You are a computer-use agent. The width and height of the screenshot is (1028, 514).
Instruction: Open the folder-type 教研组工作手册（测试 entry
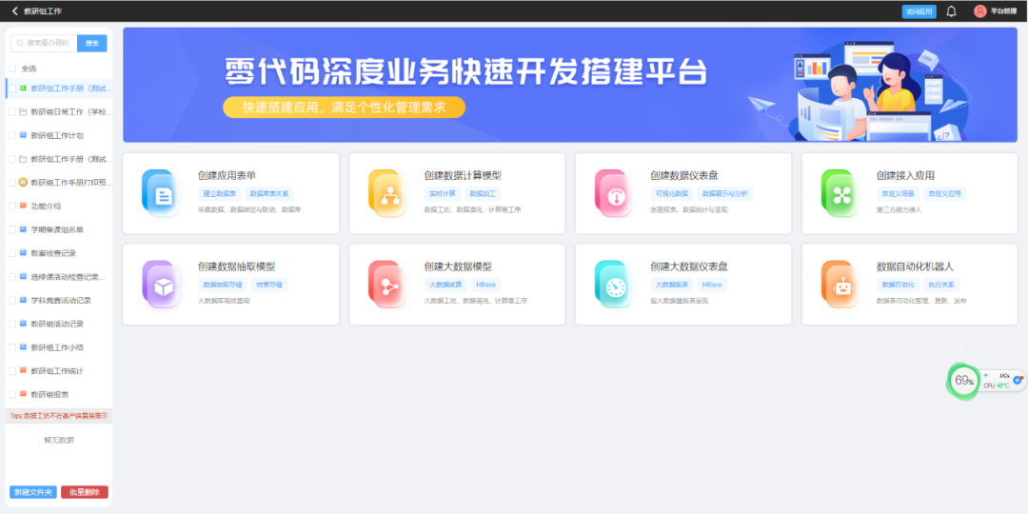pos(59,159)
